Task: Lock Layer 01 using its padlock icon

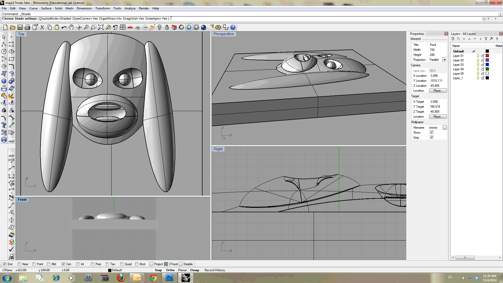Action: point(483,56)
